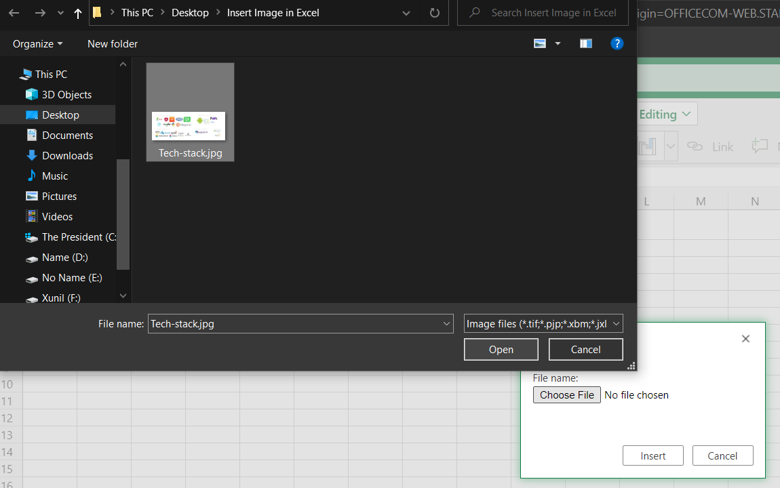780x488 pixels.
Task: Select Desktop in the address breadcrumb
Action: pos(190,13)
